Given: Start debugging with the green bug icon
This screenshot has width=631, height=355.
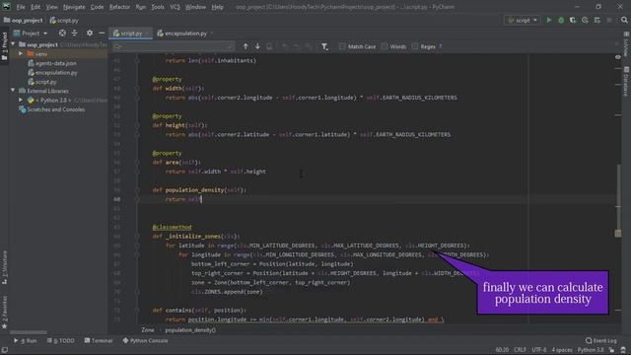Looking at the screenshot, I should 561,20.
